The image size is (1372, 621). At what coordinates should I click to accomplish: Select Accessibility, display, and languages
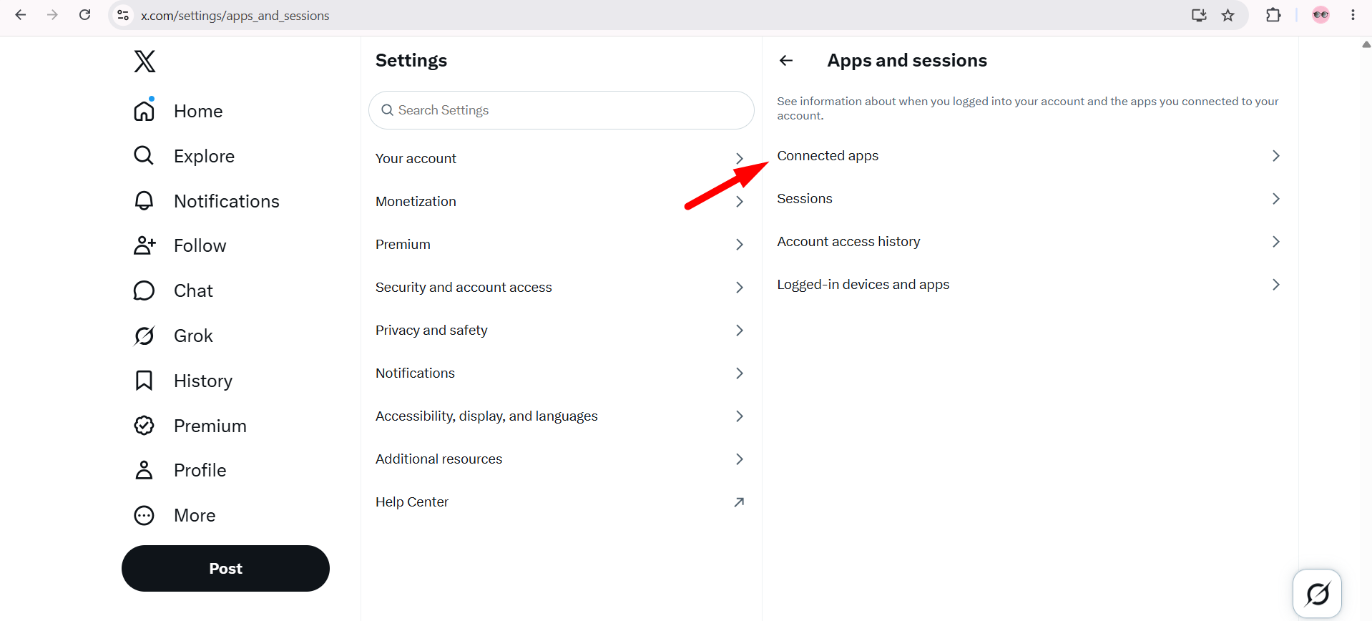(x=562, y=416)
